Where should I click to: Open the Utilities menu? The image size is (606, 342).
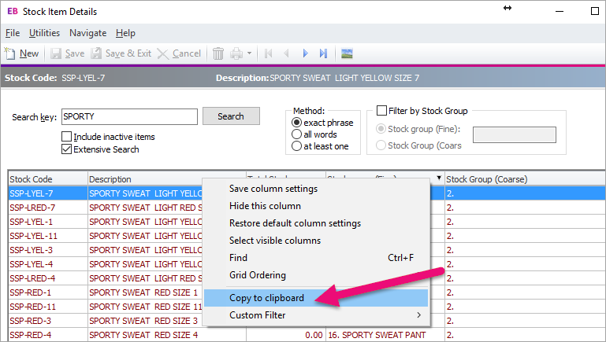44,33
